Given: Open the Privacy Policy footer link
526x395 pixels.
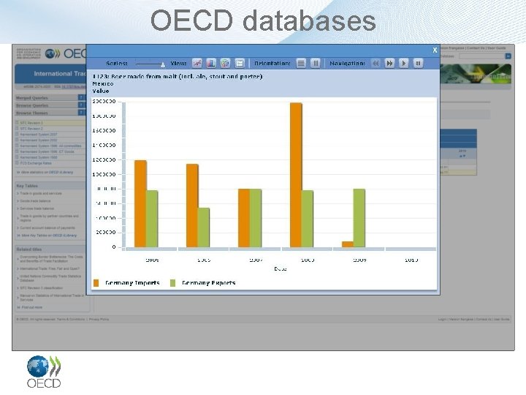Looking at the screenshot, I should pyautogui.click(x=99, y=319).
